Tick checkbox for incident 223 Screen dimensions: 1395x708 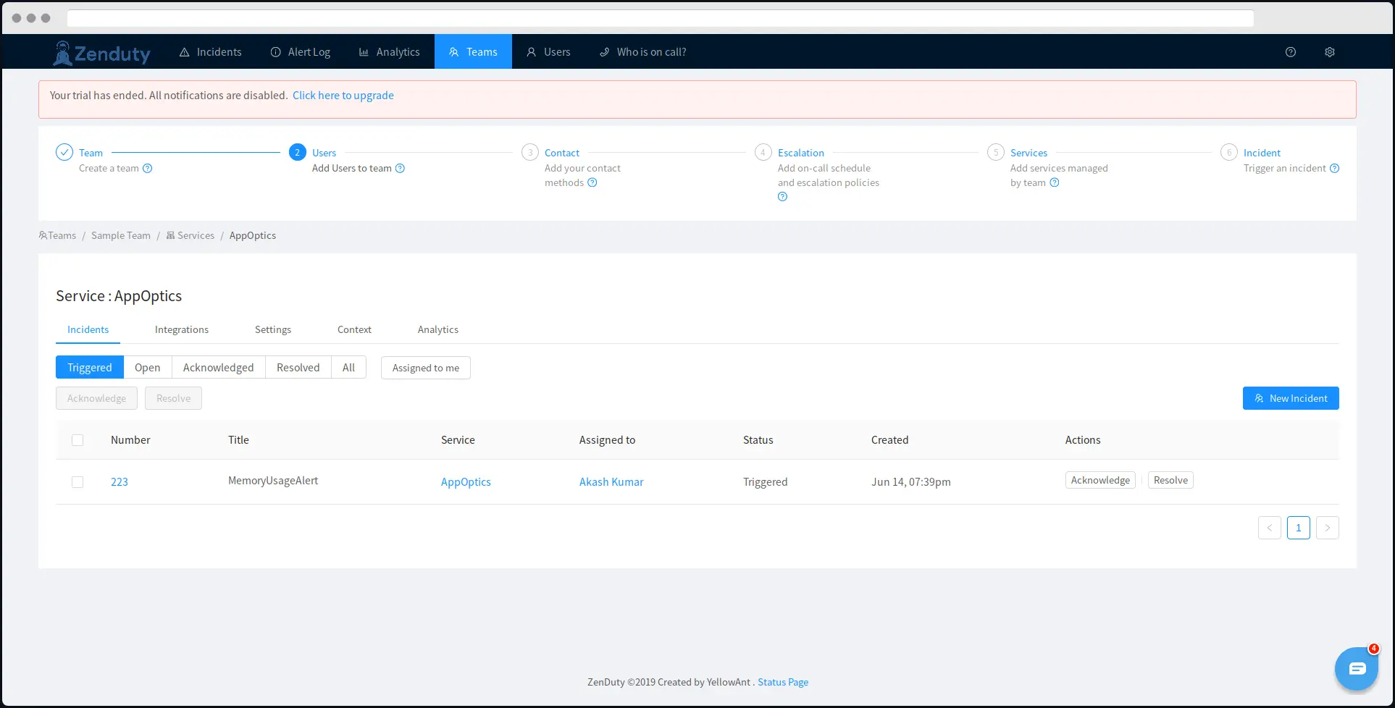point(77,482)
